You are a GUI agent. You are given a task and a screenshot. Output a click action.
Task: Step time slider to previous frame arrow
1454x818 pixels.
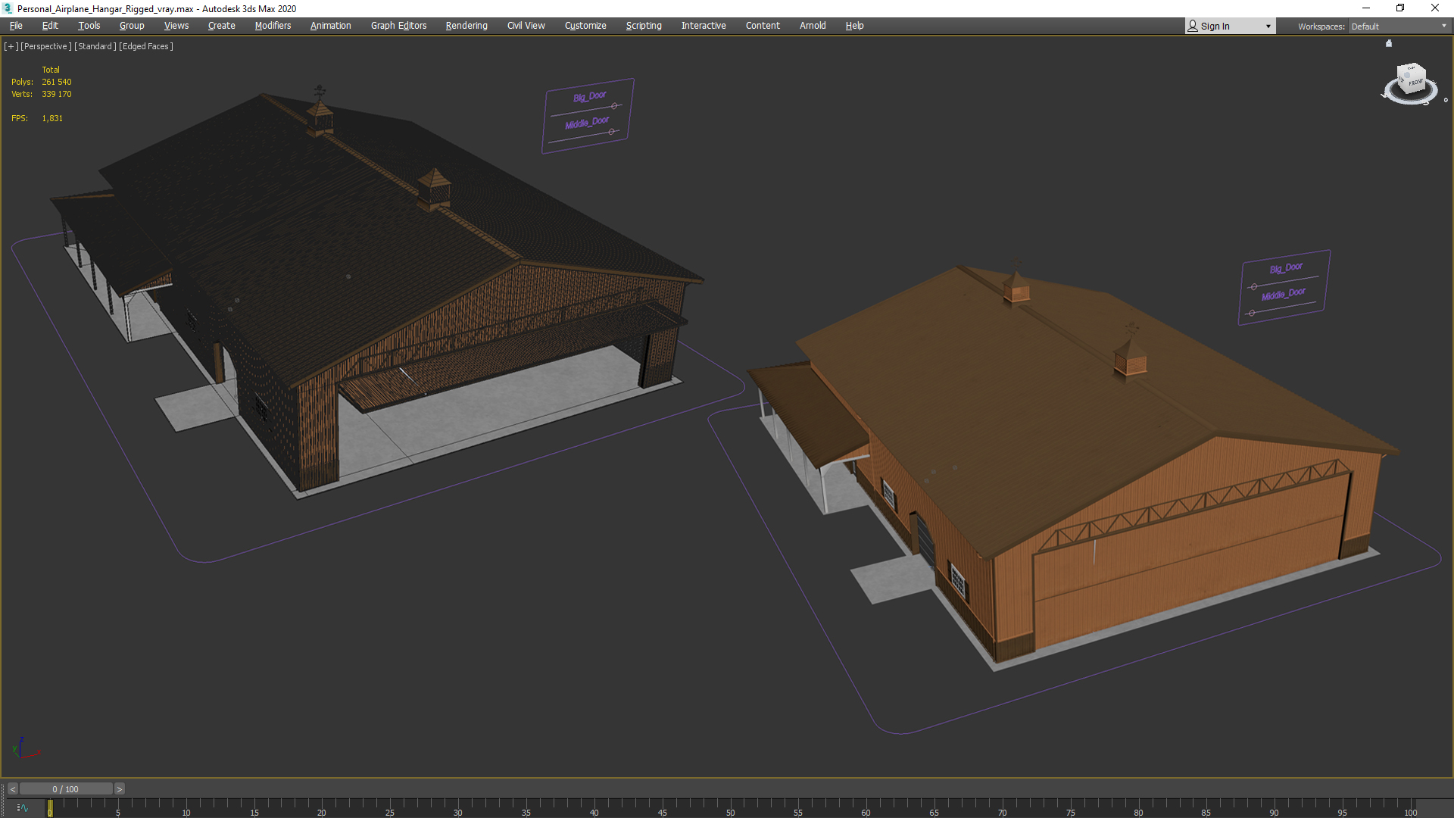12,789
